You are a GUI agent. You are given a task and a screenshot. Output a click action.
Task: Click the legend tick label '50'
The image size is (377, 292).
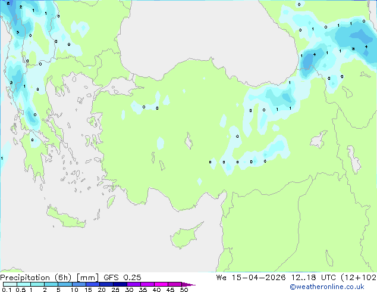click(184, 290)
